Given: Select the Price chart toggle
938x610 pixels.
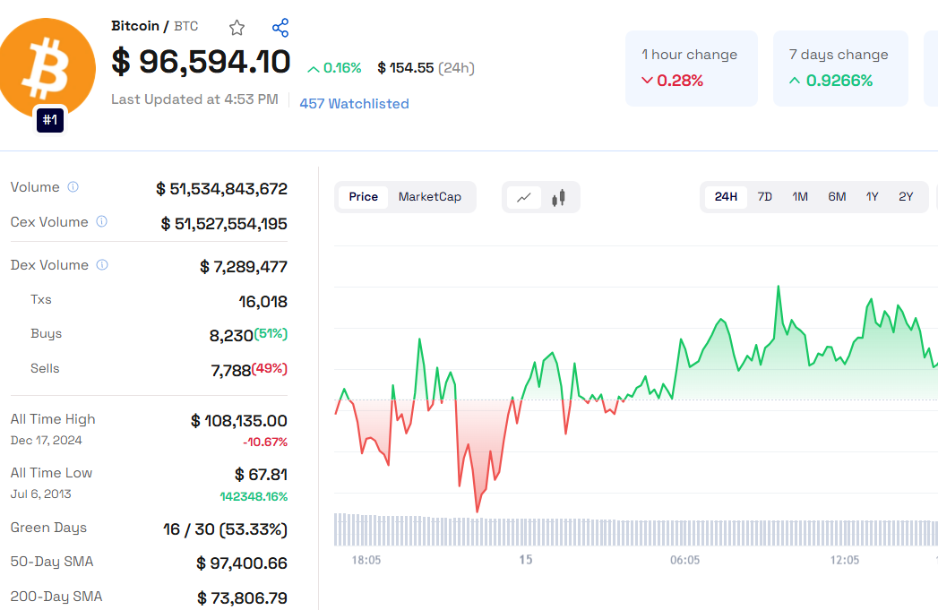Looking at the screenshot, I should tap(363, 197).
